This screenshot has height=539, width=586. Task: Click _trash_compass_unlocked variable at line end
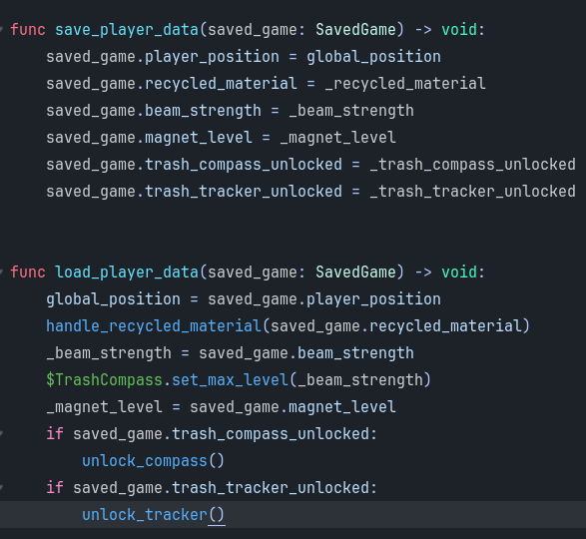(473, 165)
